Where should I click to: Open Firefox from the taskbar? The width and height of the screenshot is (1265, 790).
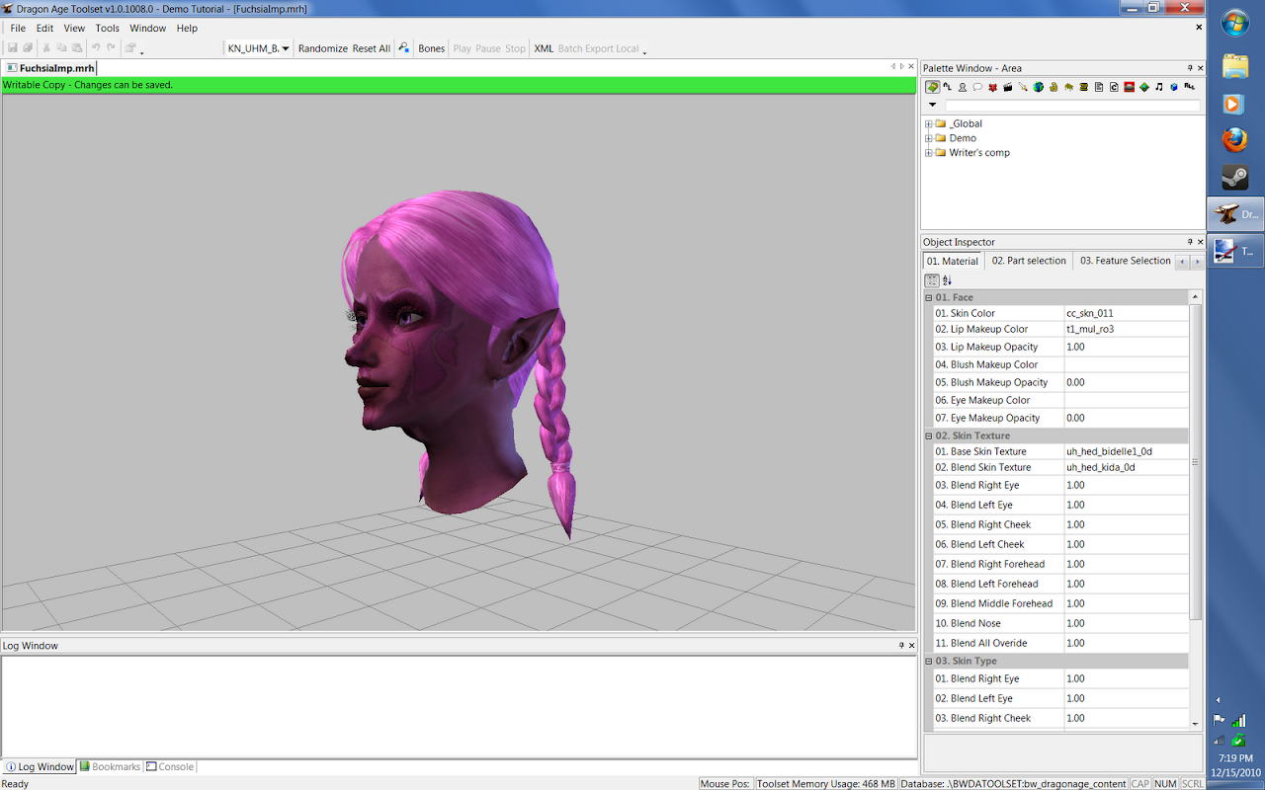pyautogui.click(x=1234, y=140)
